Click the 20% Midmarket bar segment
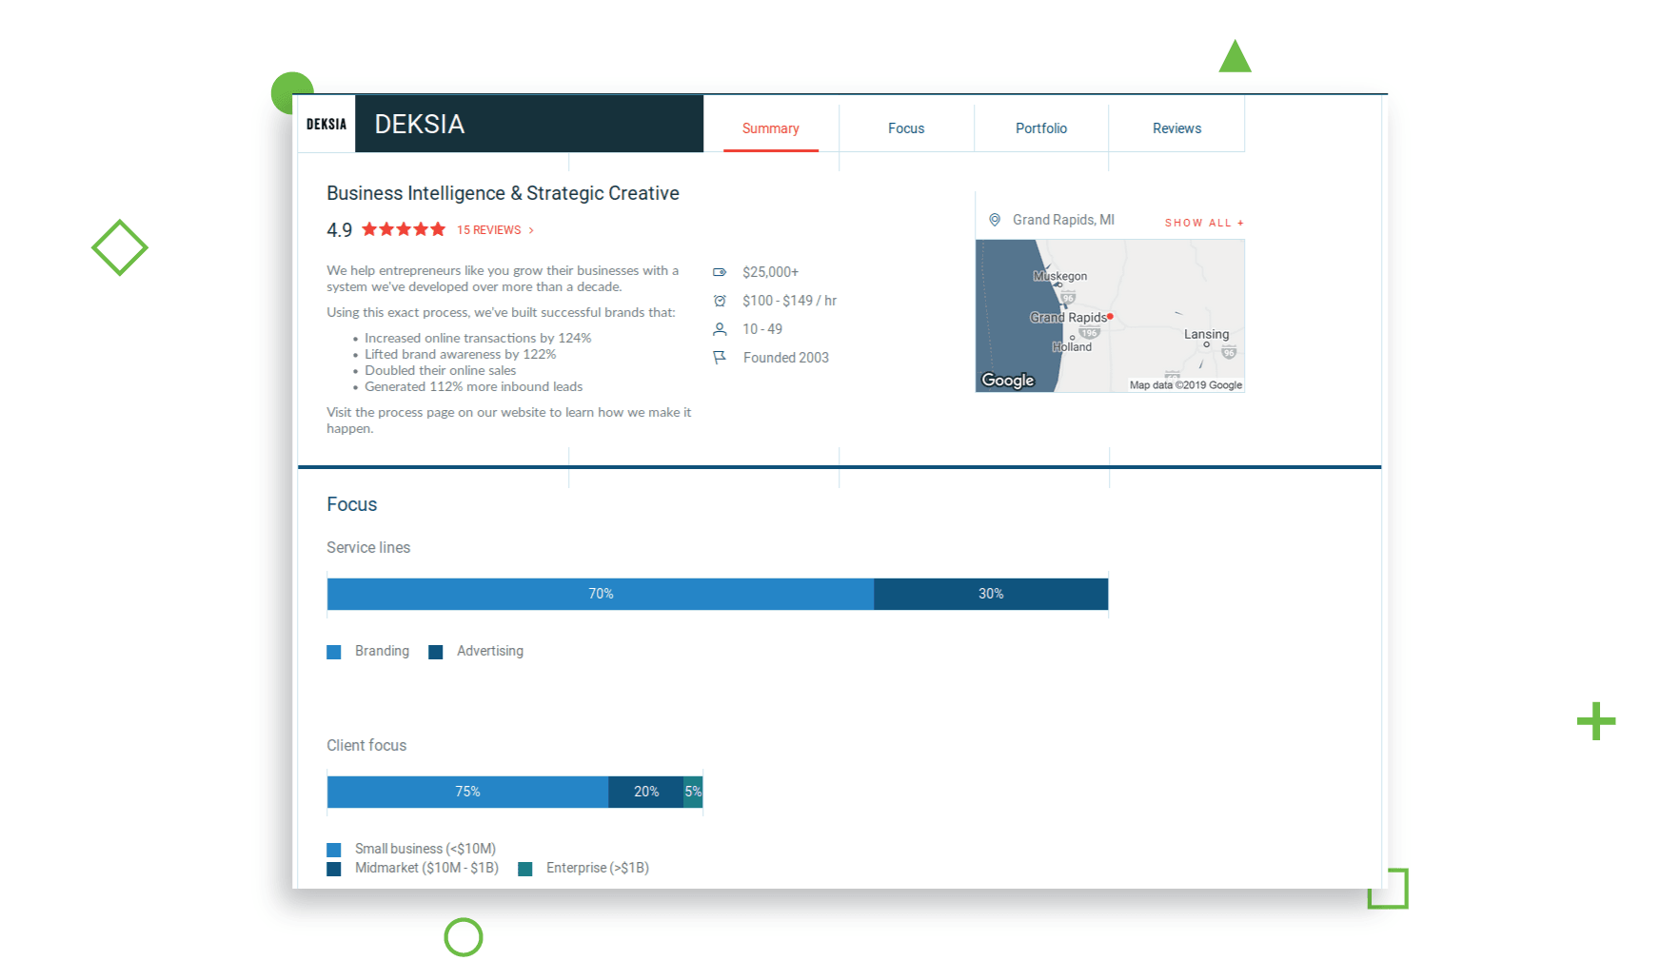1680x980 pixels. (x=646, y=792)
